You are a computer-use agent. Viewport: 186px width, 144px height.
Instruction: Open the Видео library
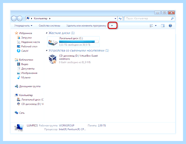tap(25, 64)
